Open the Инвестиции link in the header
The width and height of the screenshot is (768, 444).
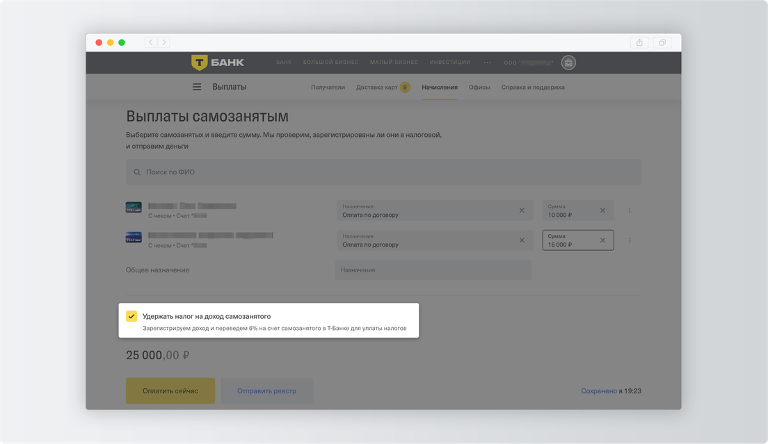[449, 63]
